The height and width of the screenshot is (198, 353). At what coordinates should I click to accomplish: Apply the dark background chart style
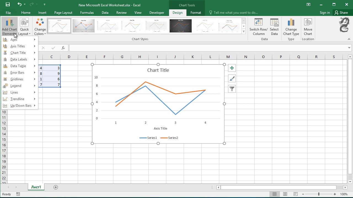click(181, 26)
